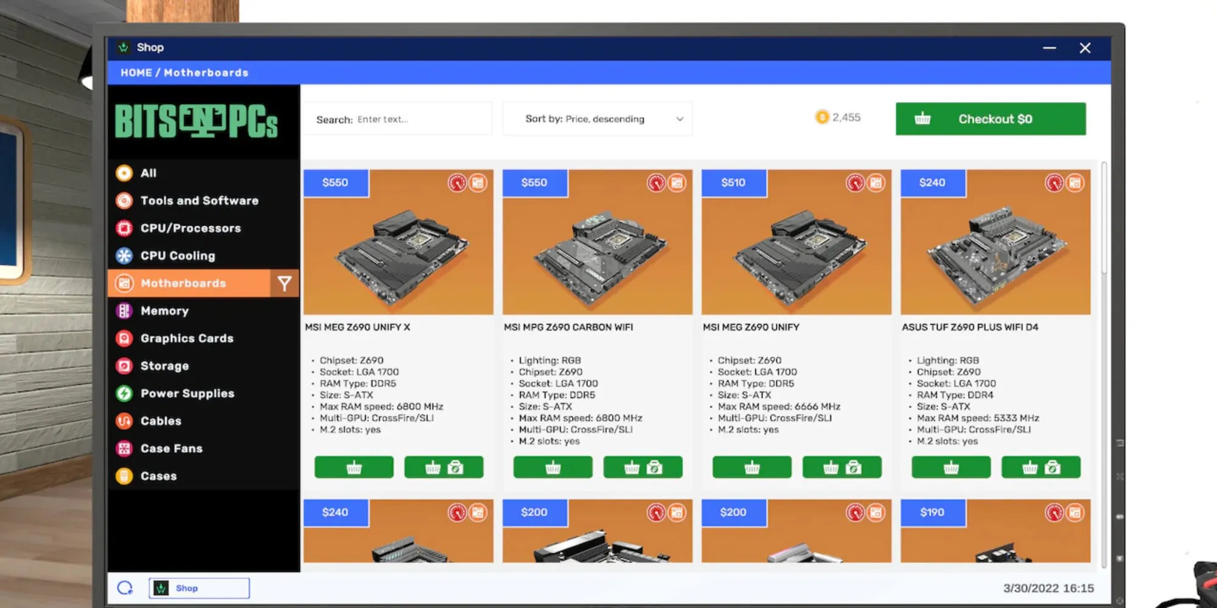The width and height of the screenshot is (1217, 608).
Task: Buy ASUS TUF Z690 PLUS now with basket-and-bag button
Action: pyautogui.click(x=1041, y=468)
